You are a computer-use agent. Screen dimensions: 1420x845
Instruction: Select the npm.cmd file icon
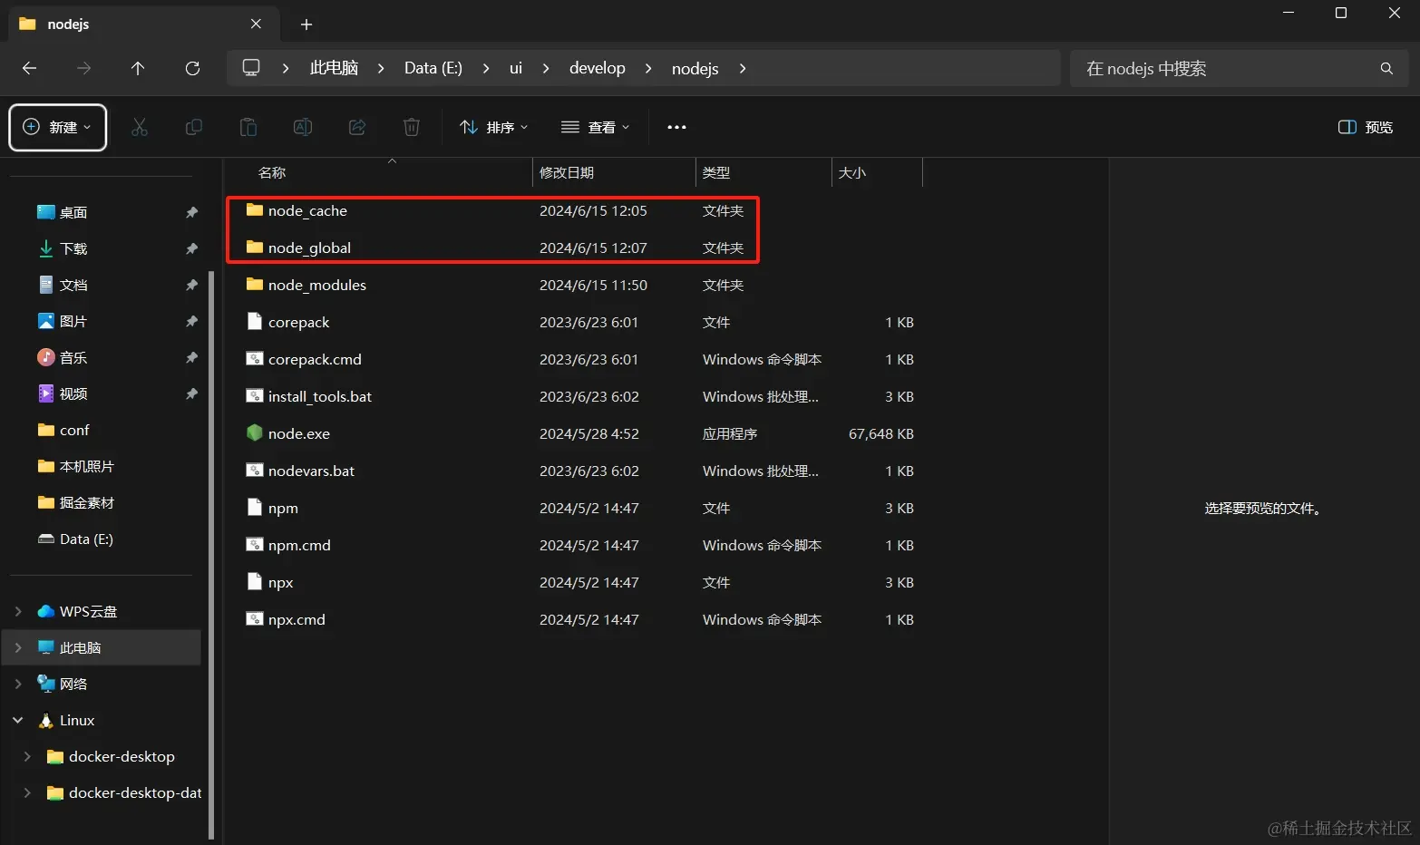(255, 545)
